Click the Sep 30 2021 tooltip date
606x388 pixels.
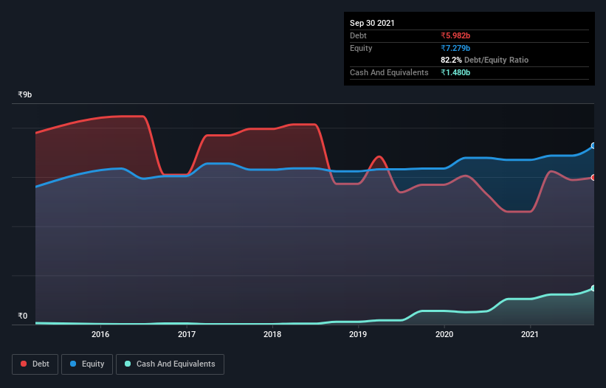click(372, 23)
